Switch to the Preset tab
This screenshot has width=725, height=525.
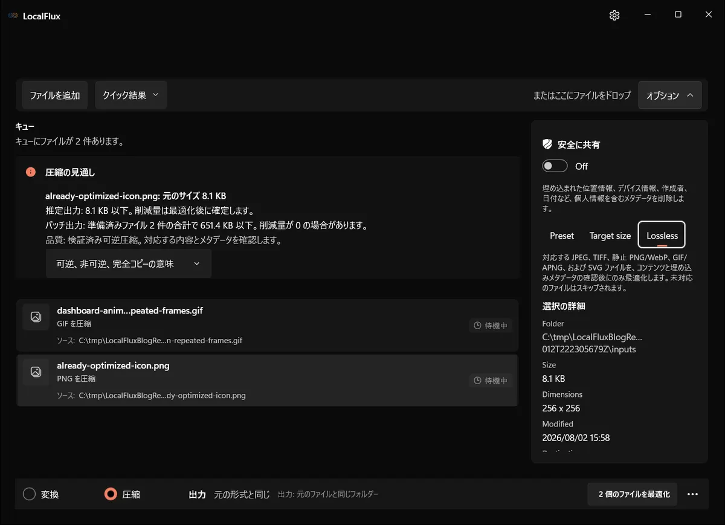(562, 236)
